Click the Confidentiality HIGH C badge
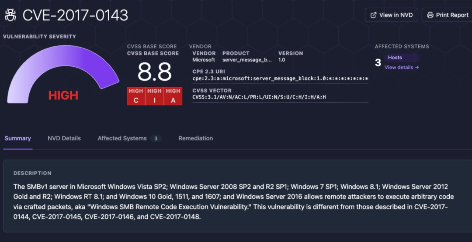Viewport: 472px width, 242px height. 136,96
